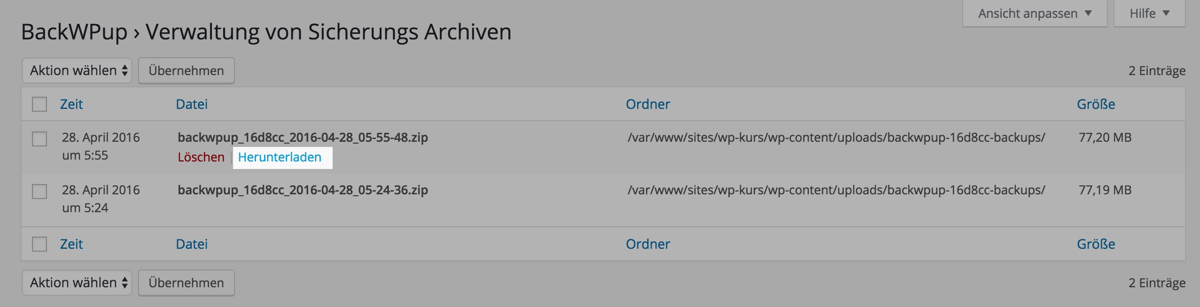This screenshot has width=1200, height=307.
Task: Select backup file name ending 05-24-36.zip
Action: (303, 190)
